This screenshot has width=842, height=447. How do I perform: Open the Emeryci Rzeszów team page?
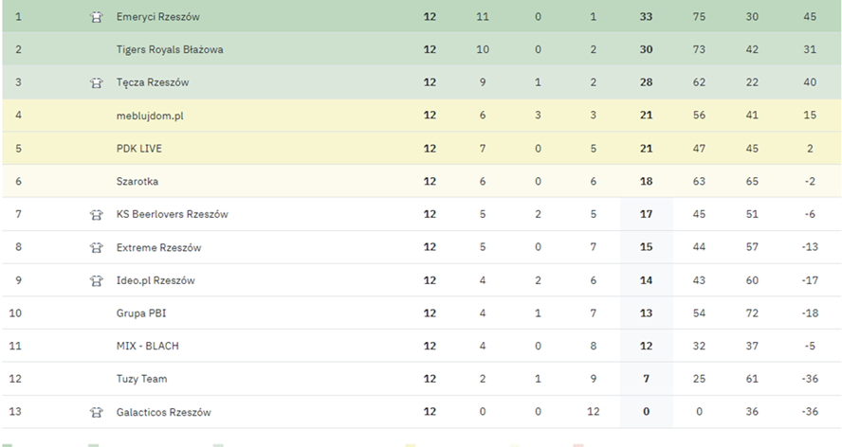point(157,17)
